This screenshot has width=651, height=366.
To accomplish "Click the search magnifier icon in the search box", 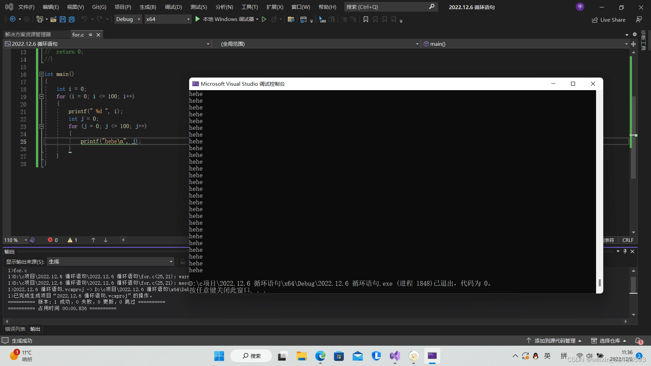I will tap(432, 7).
